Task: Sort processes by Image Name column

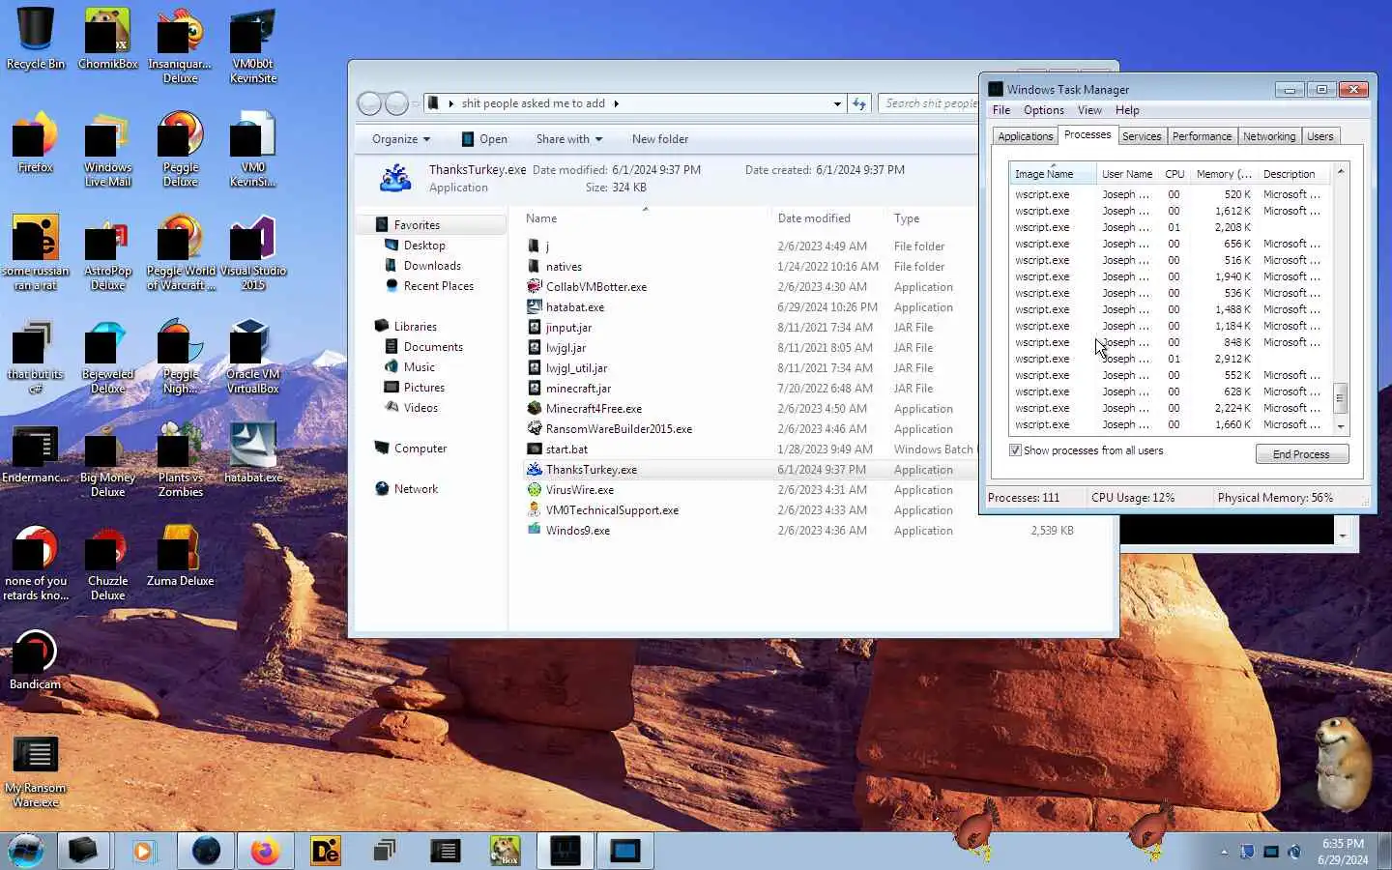Action: (1053, 174)
